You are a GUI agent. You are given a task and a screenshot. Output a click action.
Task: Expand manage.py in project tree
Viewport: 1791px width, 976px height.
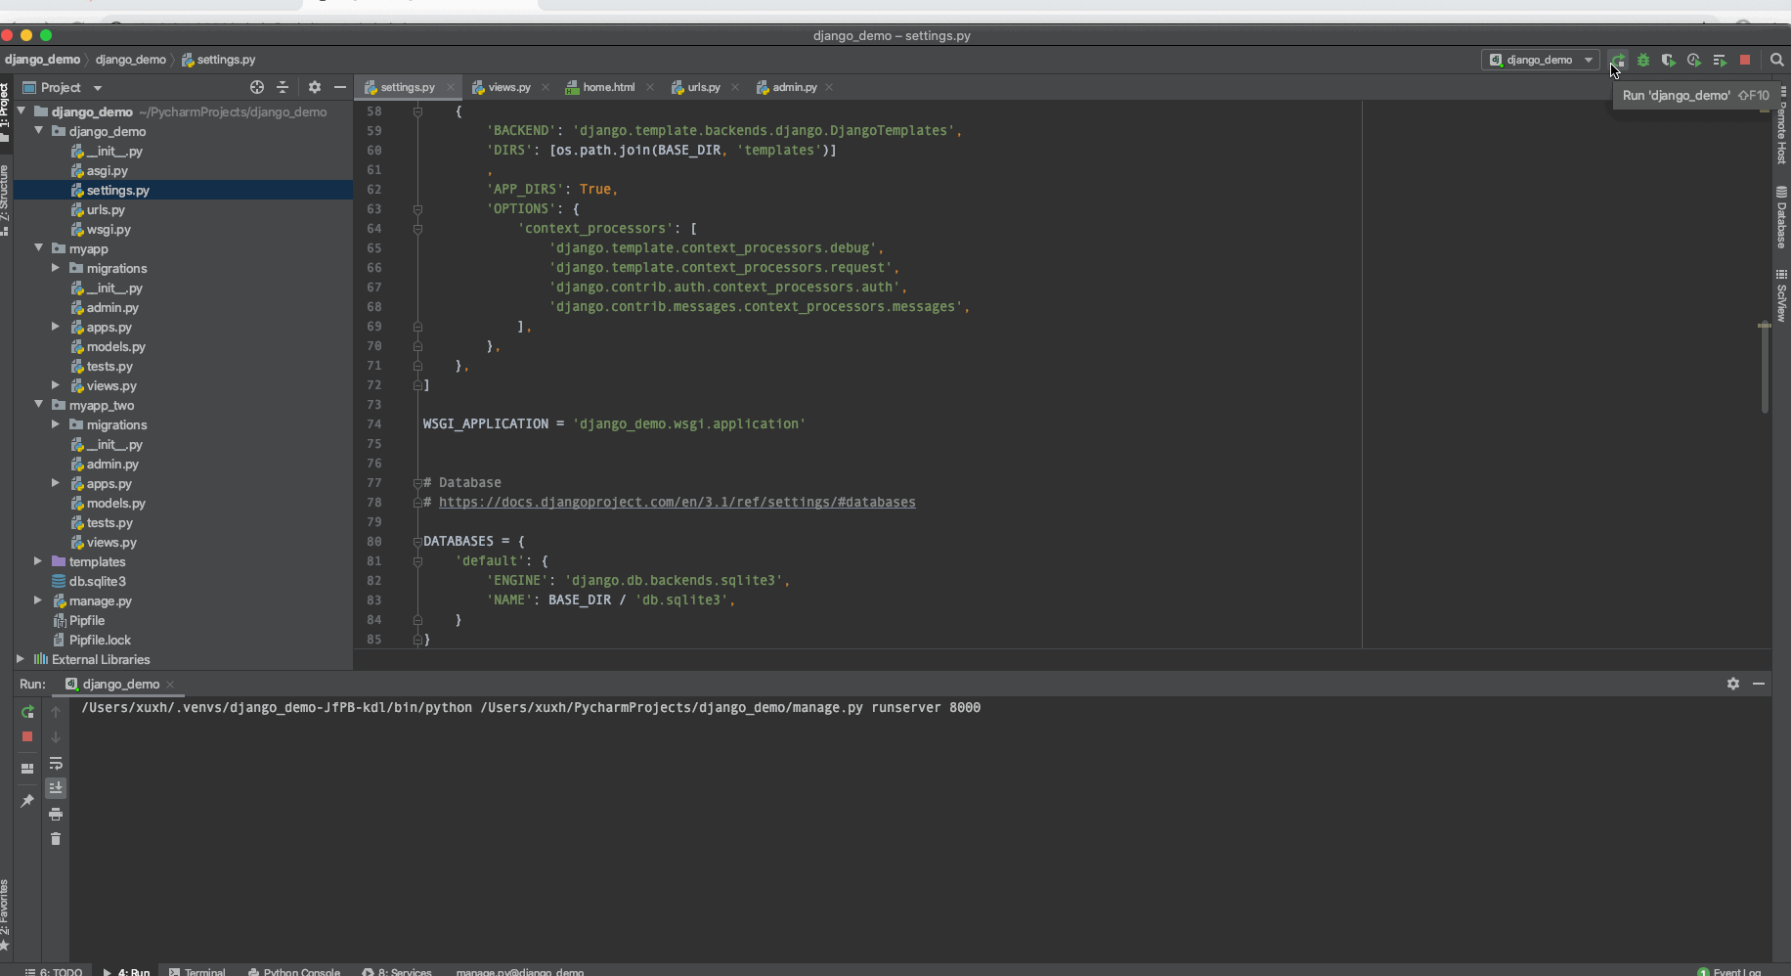(x=38, y=600)
